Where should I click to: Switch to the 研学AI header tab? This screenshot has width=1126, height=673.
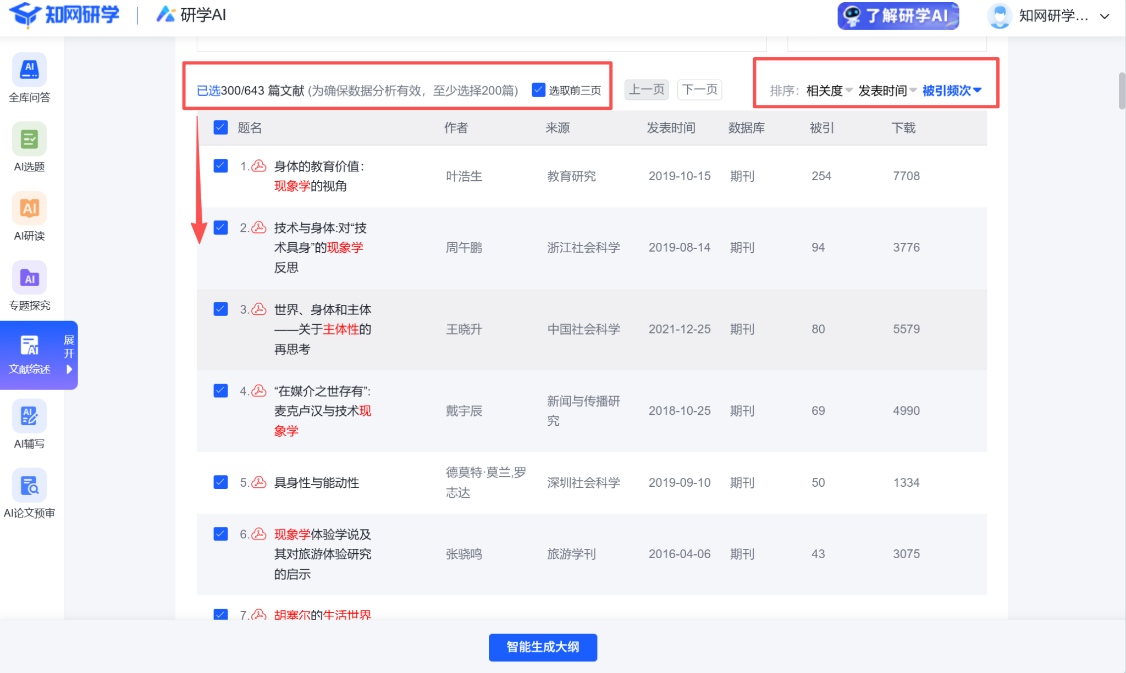[191, 15]
